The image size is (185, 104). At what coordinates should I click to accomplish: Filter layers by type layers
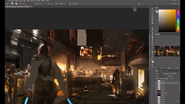[169, 74]
